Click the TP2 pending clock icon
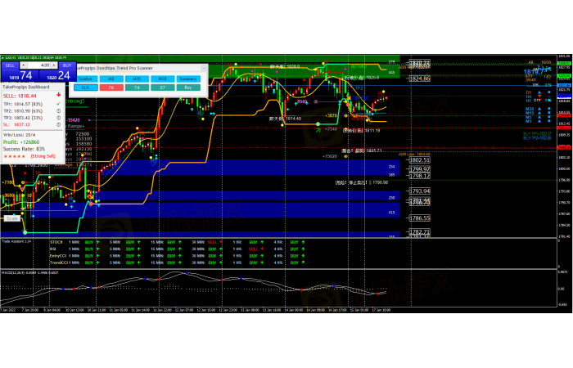573x368 pixels. pos(57,110)
